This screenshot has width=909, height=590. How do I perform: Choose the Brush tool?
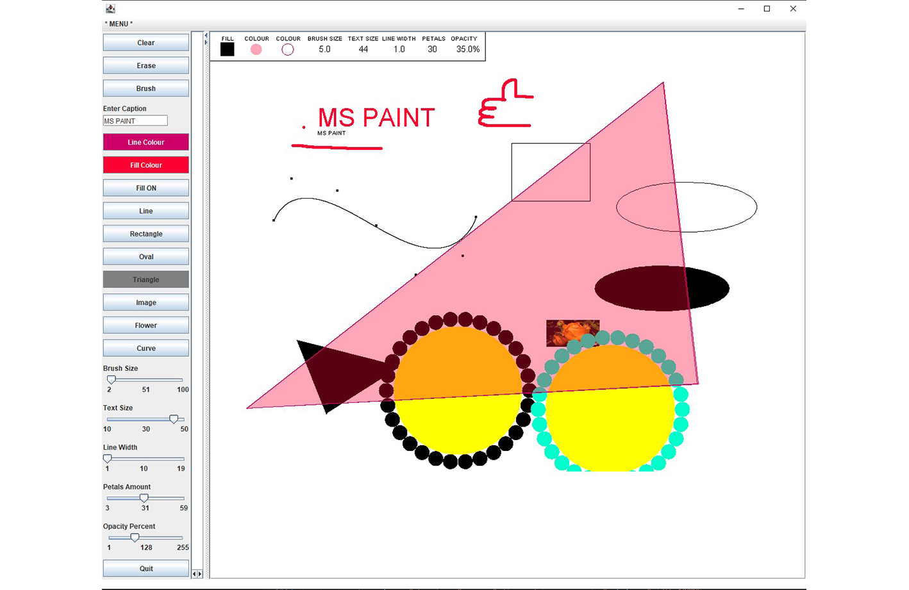pos(146,88)
